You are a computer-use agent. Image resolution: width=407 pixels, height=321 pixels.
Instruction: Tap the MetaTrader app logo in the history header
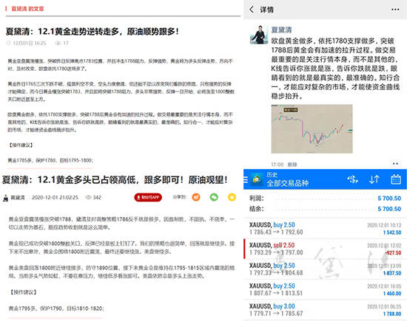coord(257,179)
